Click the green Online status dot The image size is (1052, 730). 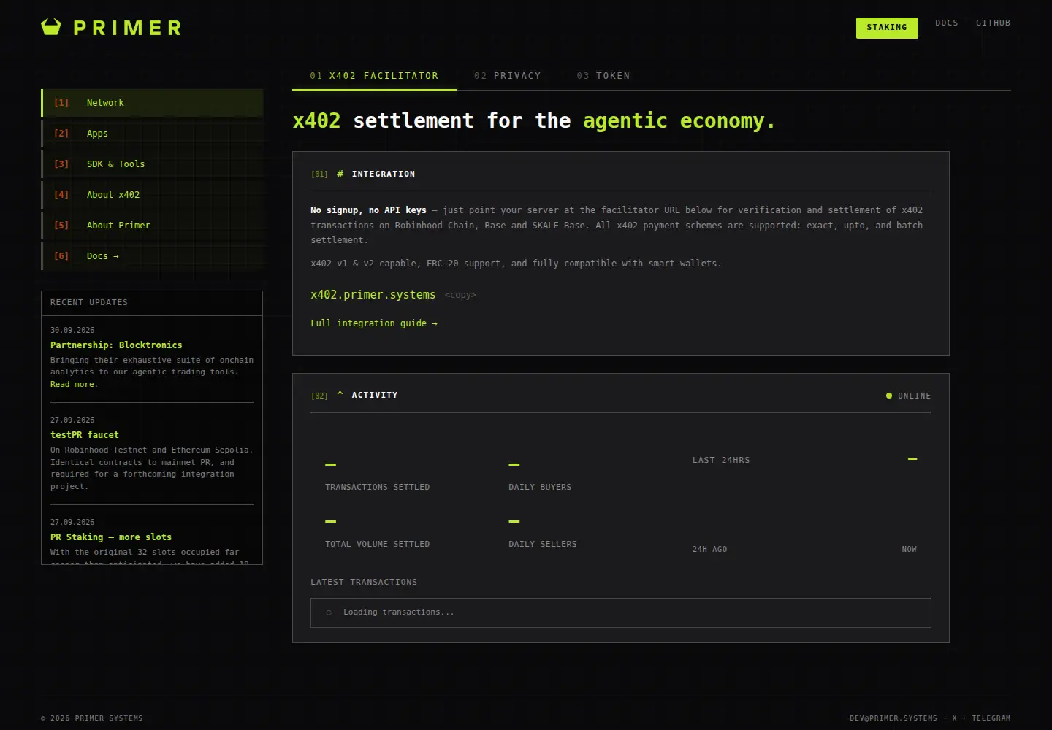click(x=889, y=396)
